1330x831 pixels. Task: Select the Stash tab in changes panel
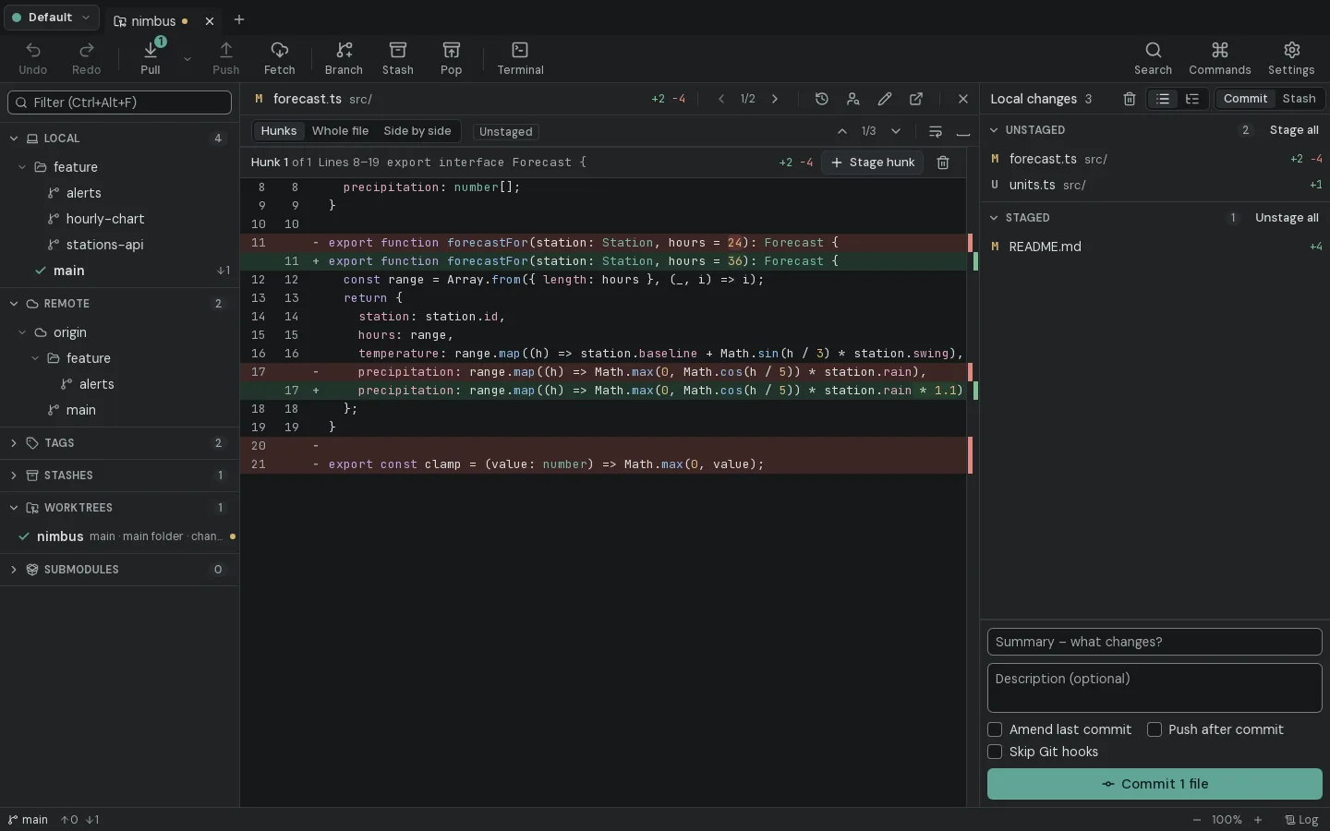pos(1299,99)
